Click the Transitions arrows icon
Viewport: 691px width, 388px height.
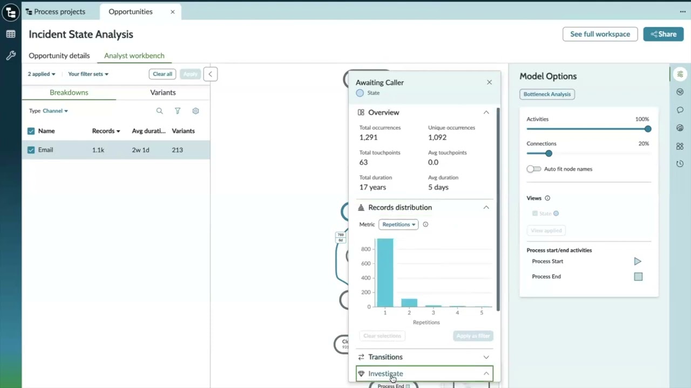361,357
